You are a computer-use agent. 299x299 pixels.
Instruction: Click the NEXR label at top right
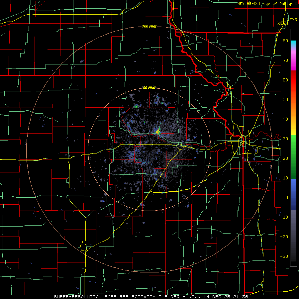[x=292, y=20]
